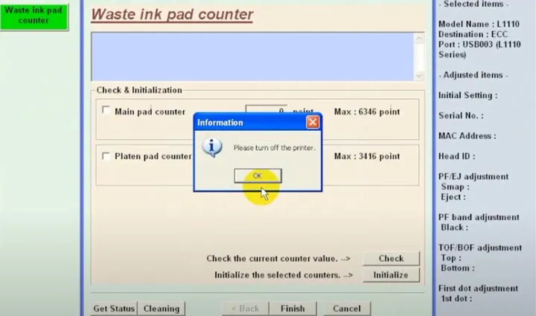536x316 pixels.
Task: Click the 'Destination : ECC' text
Action: pos(473,34)
